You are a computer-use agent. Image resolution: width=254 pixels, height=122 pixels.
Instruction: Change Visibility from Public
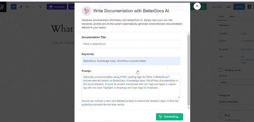click(244, 33)
